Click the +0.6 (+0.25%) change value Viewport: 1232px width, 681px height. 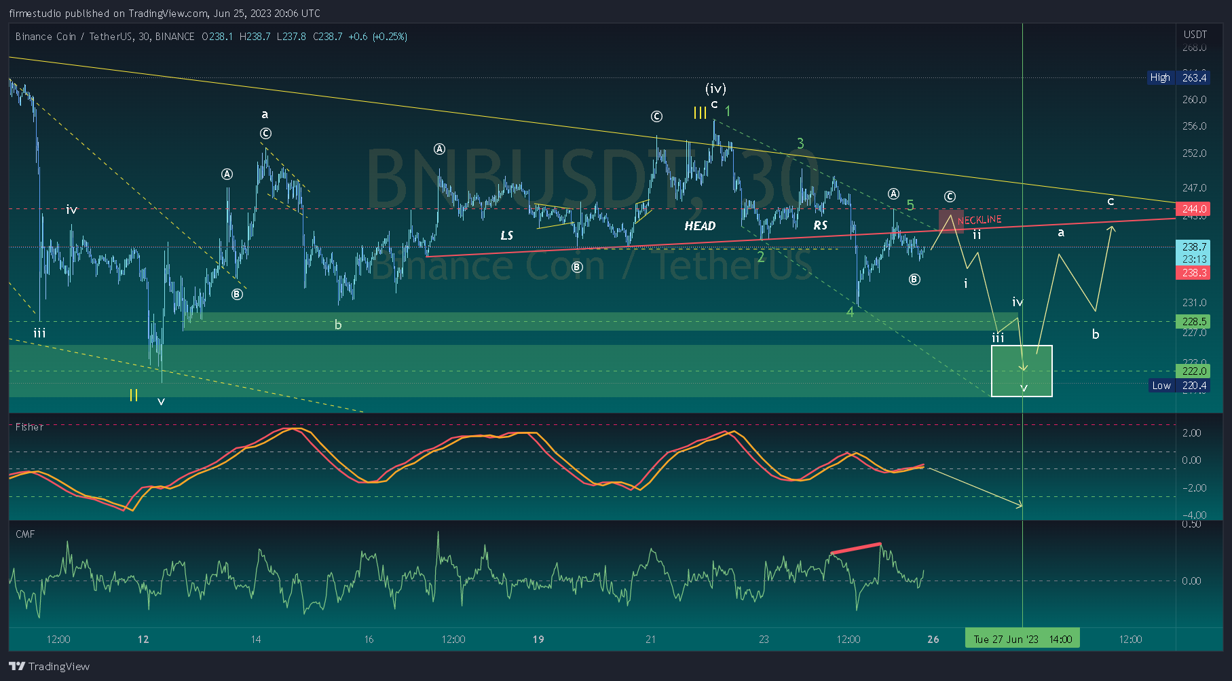click(377, 37)
